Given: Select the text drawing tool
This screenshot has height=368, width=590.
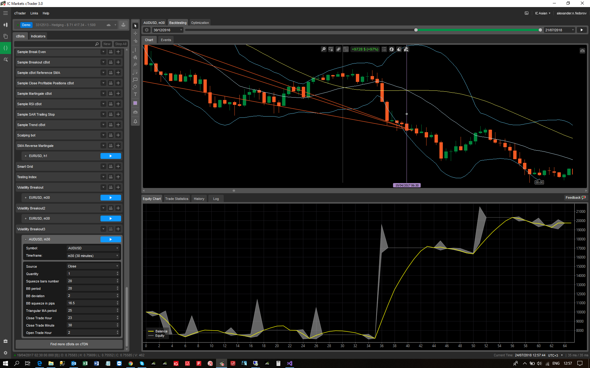Looking at the screenshot, I should tap(135, 94).
